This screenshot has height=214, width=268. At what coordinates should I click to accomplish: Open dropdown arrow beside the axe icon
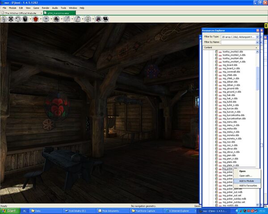coord(83,19)
